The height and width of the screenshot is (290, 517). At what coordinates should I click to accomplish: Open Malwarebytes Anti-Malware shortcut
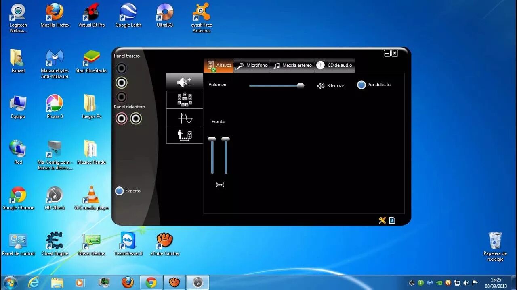click(x=55, y=64)
